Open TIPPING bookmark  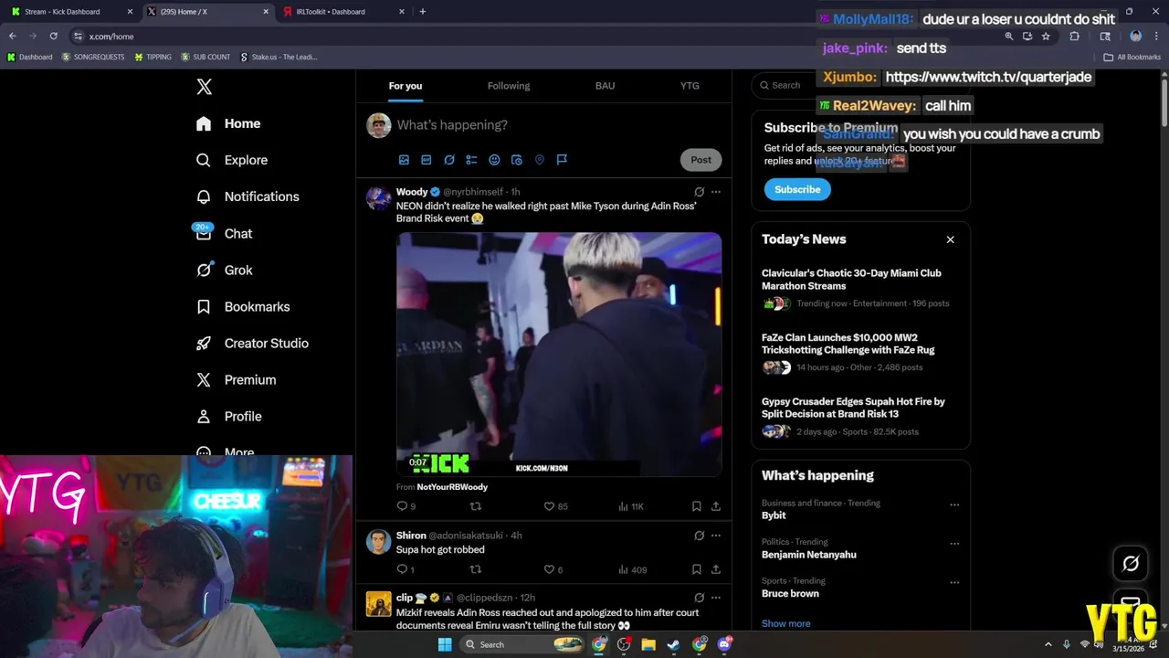pyautogui.click(x=153, y=57)
